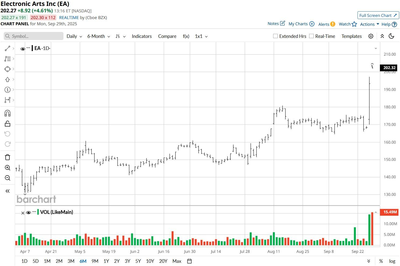Open the chart settings gear

(x=371, y=36)
